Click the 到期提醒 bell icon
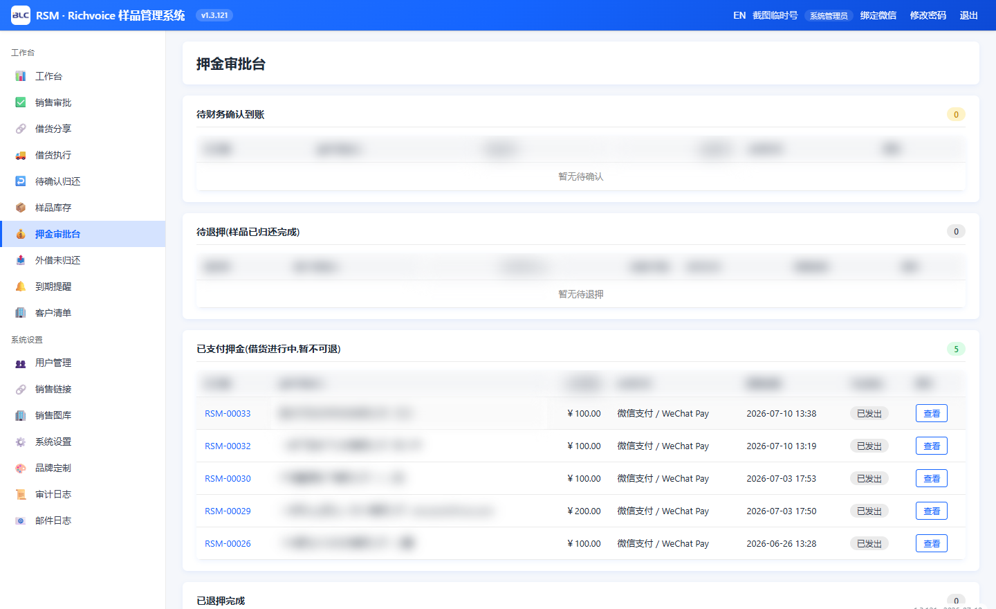Screen dimensions: 996x609 click(21, 287)
